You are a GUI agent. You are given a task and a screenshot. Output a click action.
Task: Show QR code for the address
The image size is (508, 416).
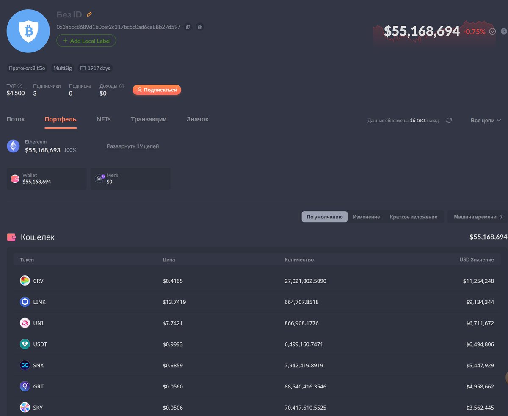point(200,27)
